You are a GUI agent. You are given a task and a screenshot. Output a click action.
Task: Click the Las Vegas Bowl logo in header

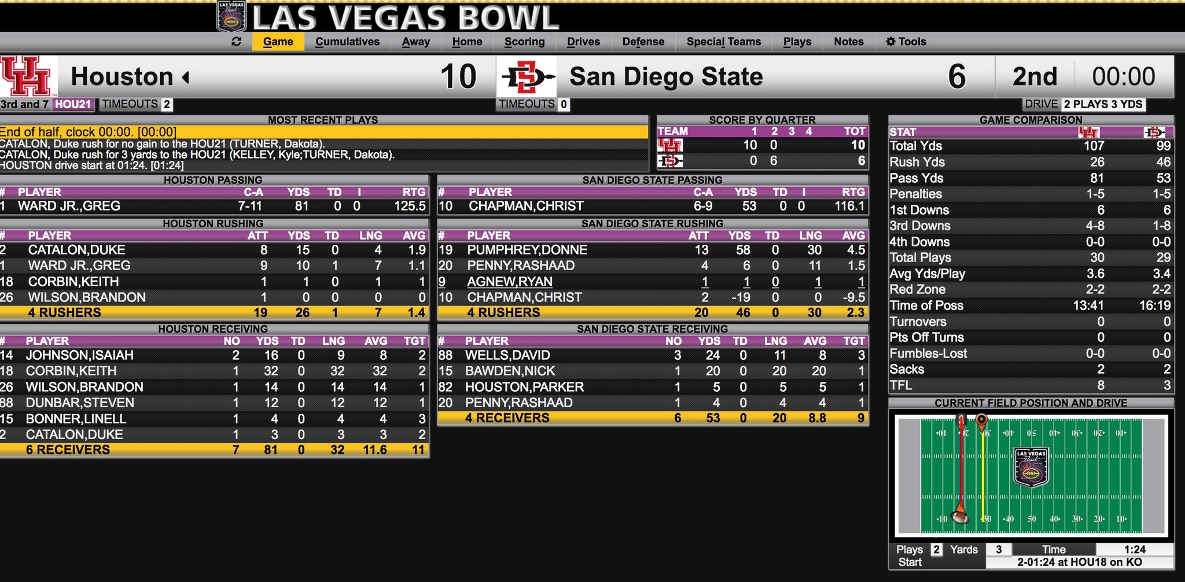pos(231,16)
